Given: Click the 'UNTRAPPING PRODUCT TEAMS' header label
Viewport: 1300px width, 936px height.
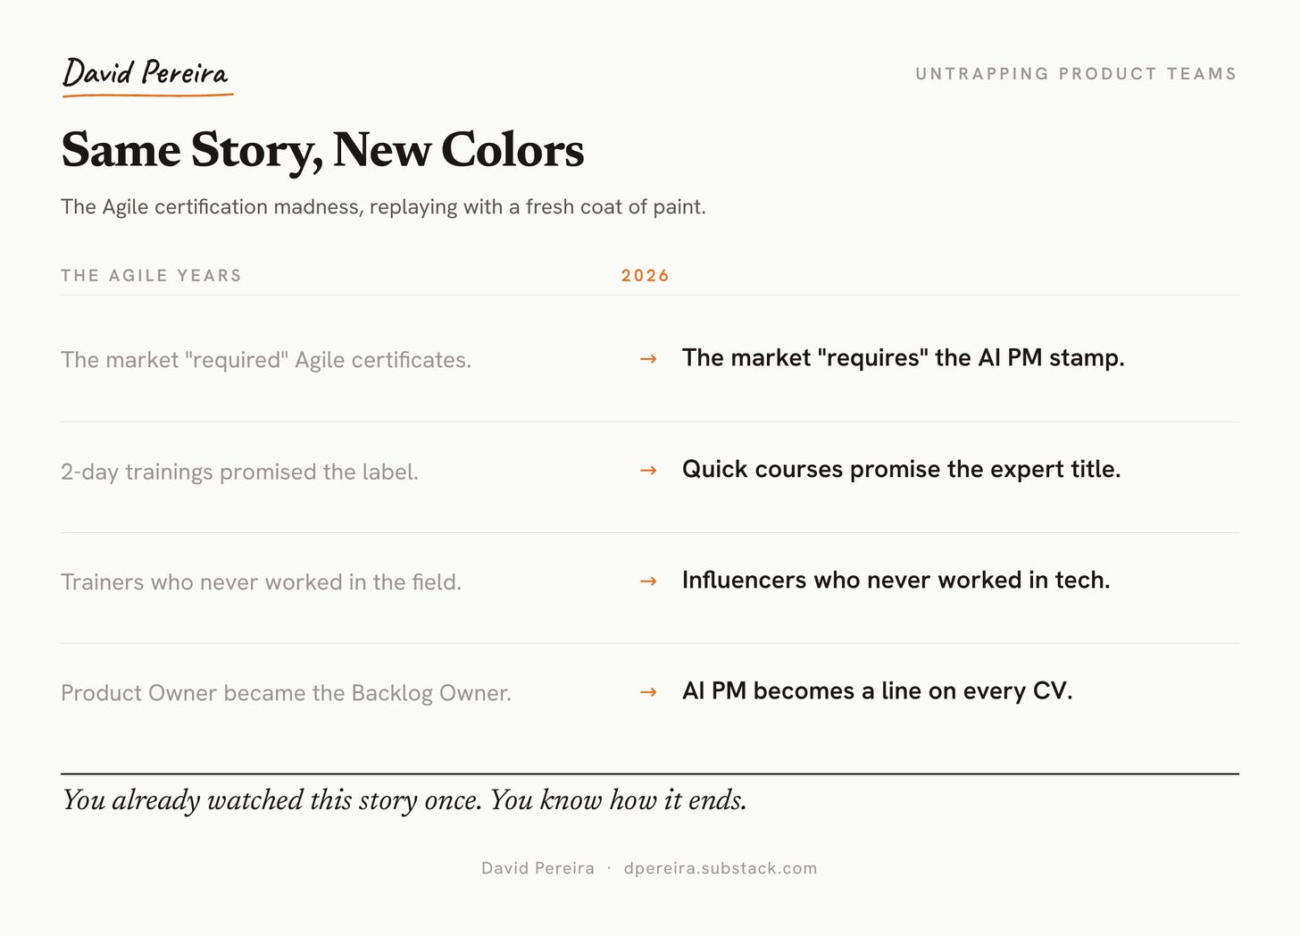Looking at the screenshot, I should (1076, 74).
